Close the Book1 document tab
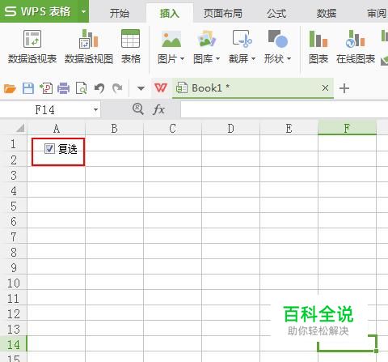Viewport: 388px width, 362px height. [325, 87]
